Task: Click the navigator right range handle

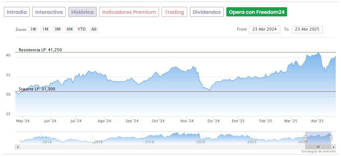Action: coord(331,138)
